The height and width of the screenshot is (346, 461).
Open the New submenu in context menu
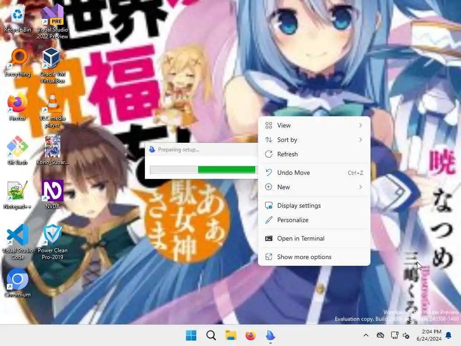(314, 187)
